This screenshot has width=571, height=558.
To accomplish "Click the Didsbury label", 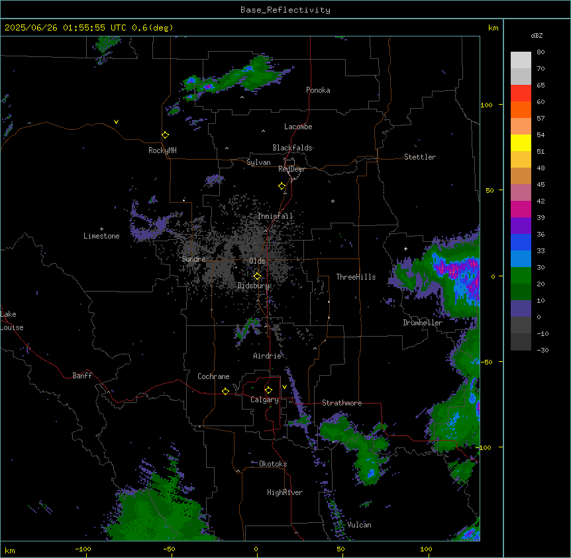I will tap(254, 286).
